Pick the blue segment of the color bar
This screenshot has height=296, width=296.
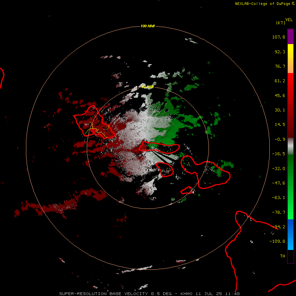tap(290, 234)
